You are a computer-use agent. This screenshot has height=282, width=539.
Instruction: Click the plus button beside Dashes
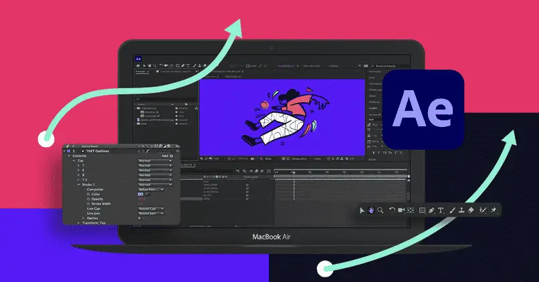(139, 218)
